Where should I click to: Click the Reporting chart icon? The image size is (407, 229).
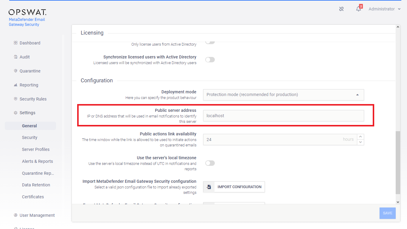coord(15,85)
